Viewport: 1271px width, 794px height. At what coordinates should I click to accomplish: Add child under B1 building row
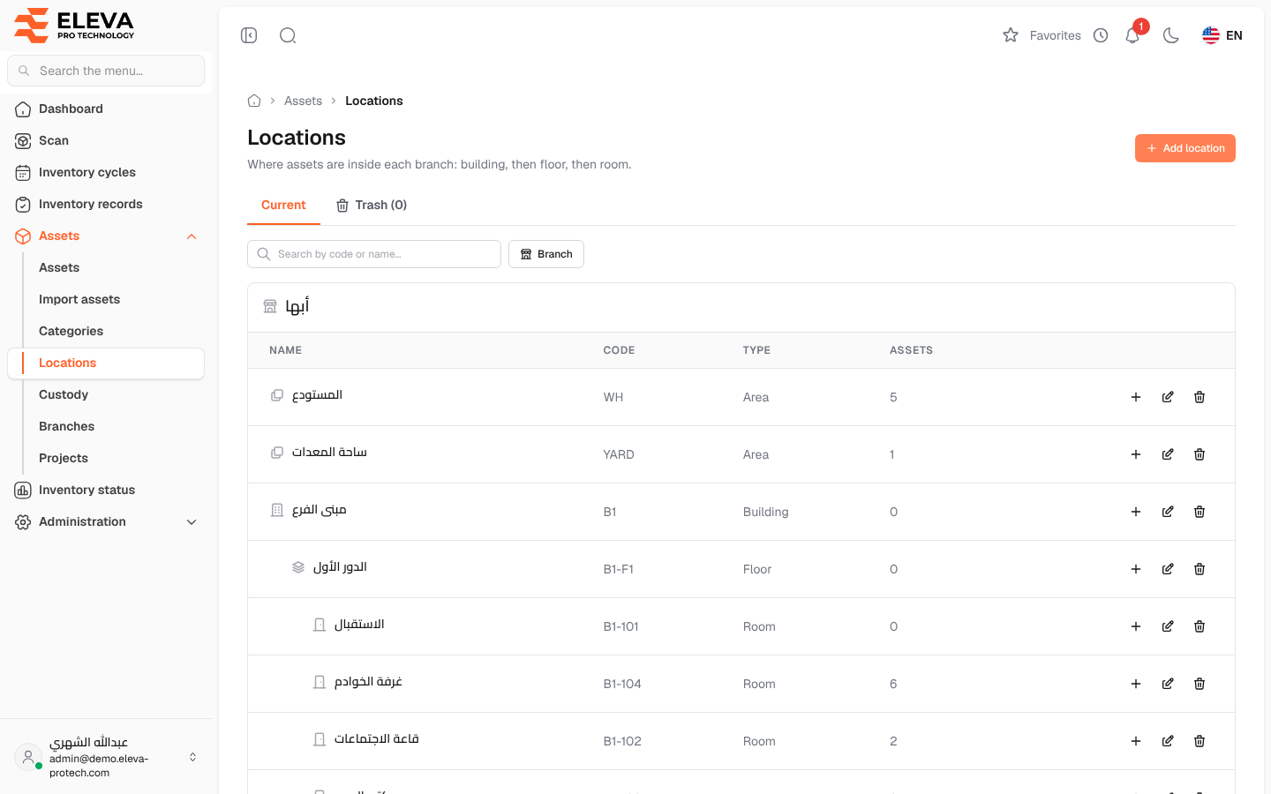pos(1136,512)
